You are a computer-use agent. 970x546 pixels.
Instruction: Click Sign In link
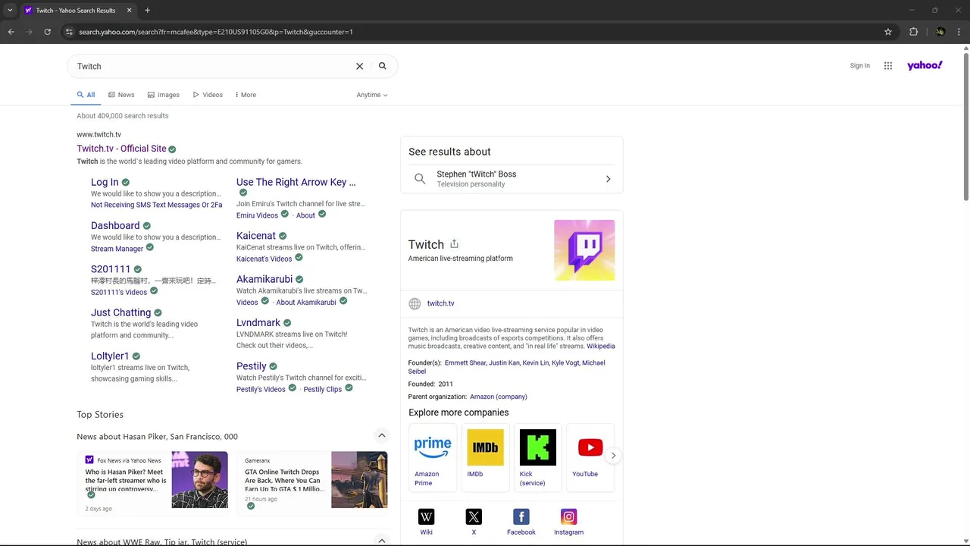point(860,66)
